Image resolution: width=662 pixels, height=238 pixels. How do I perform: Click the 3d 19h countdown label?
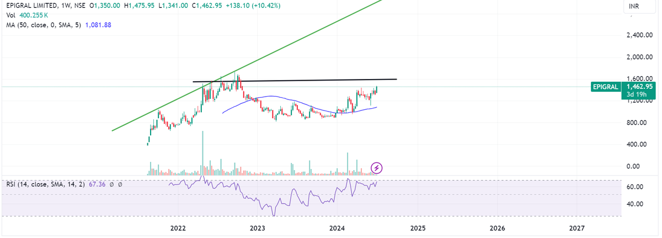click(636, 94)
